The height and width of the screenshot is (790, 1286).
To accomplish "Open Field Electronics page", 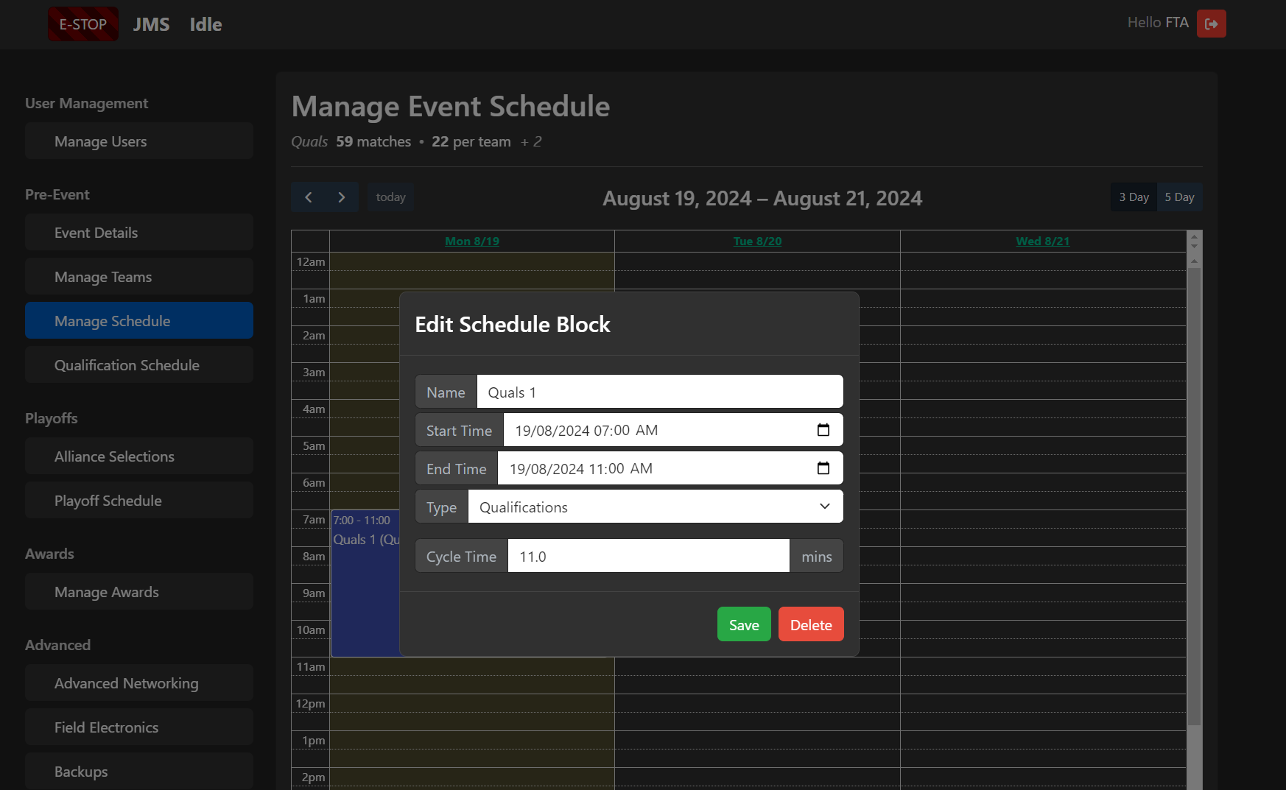I will pos(139,727).
